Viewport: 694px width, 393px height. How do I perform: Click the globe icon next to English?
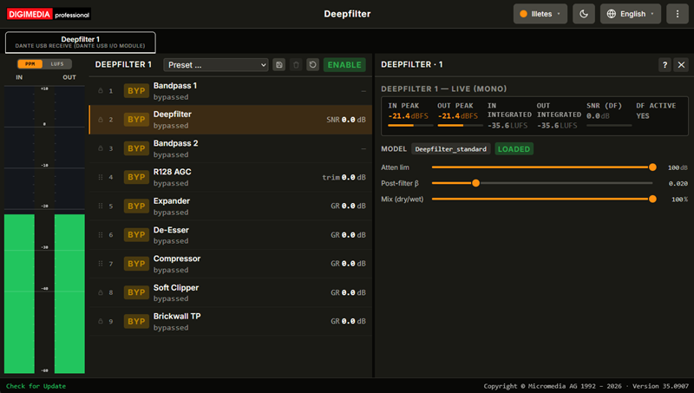tap(612, 14)
